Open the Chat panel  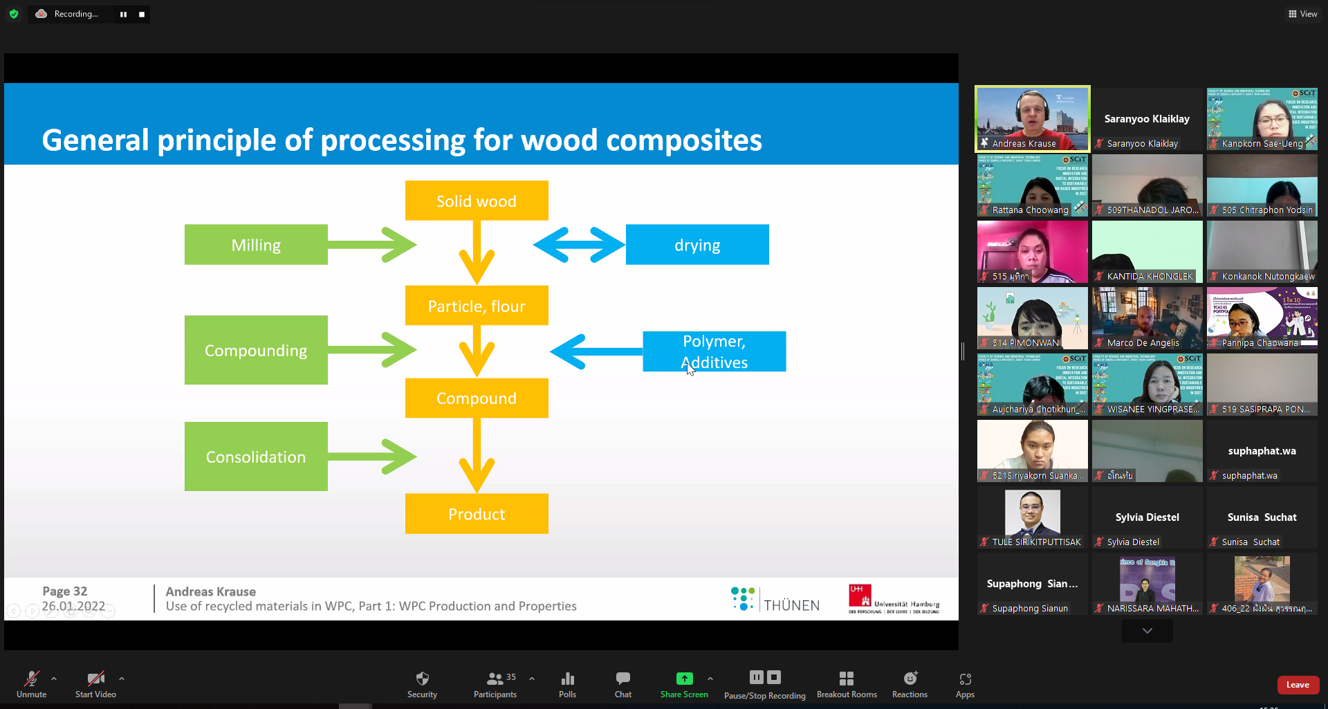pyautogui.click(x=622, y=679)
